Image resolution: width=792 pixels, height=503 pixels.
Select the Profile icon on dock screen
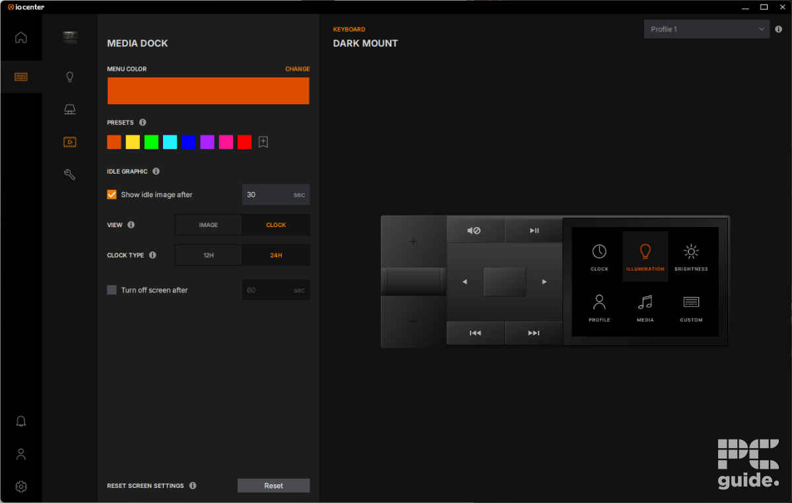click(599, 308)
